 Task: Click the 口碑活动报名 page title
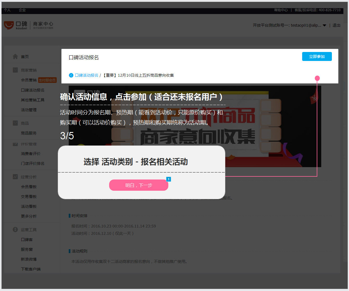pos(84,57)
